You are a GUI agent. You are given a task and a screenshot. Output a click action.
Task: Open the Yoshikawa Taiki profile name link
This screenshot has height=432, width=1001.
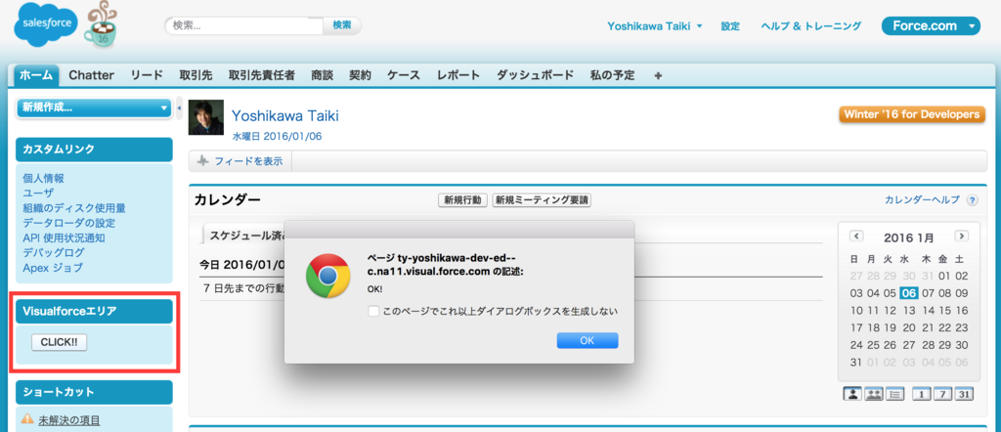pyautogui.click(x=284, y=115)
